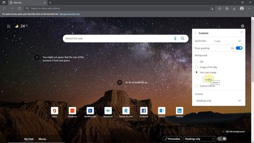
Task: Open a new browser tab
Action: (50, 3)
